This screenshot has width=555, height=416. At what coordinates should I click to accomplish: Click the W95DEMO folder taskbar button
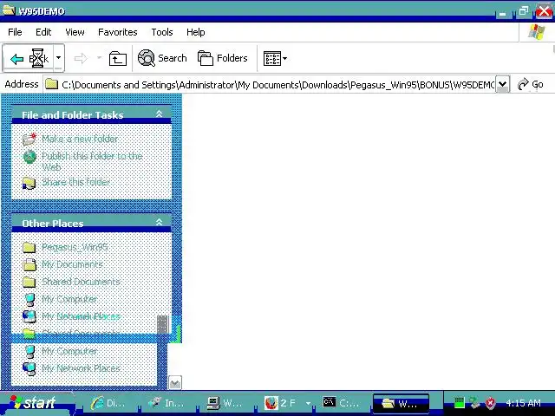401,403
